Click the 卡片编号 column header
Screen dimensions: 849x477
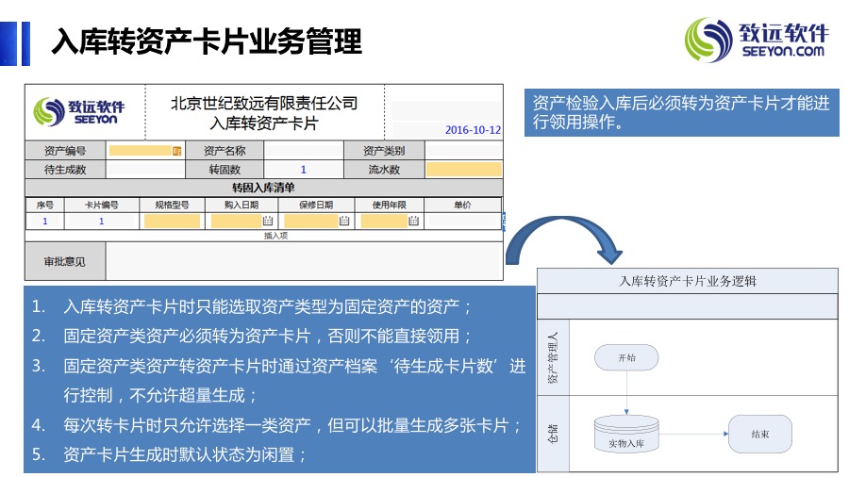click(101, 205)
